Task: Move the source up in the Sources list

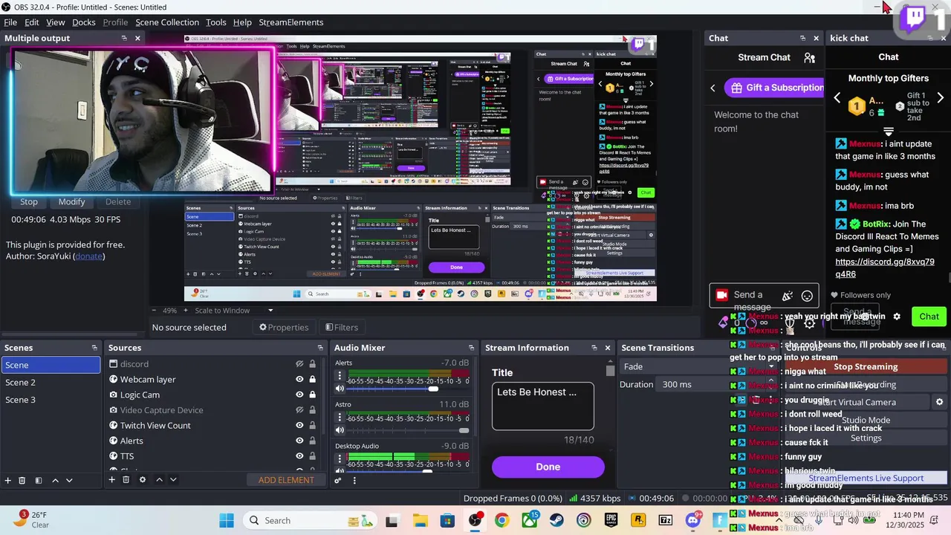Action: point(159,480)
